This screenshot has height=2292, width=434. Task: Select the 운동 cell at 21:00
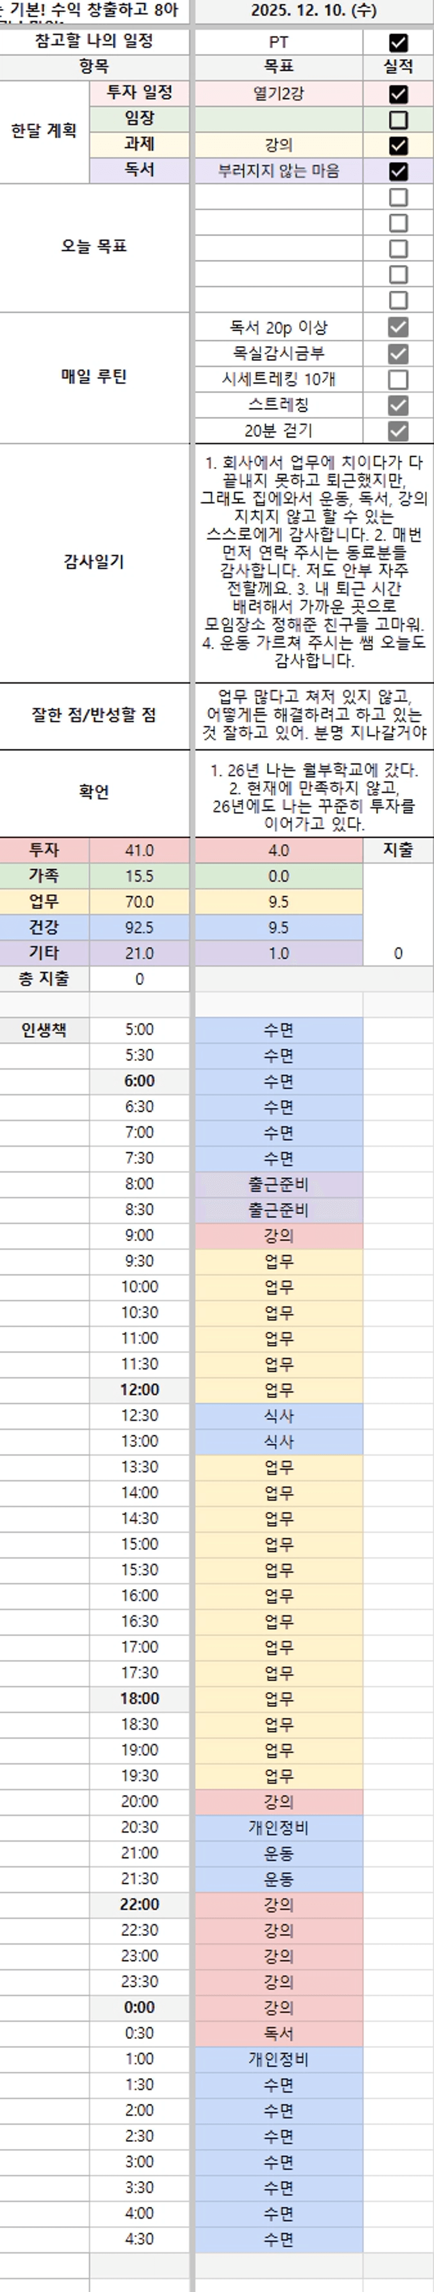click(279, 1853)
